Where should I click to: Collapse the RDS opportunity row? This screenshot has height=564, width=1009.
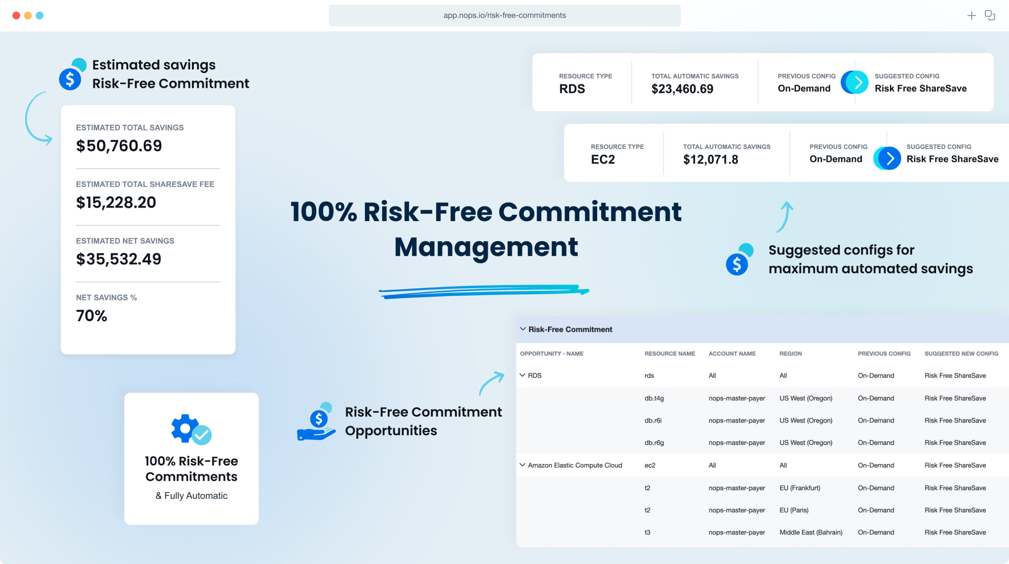522,375
